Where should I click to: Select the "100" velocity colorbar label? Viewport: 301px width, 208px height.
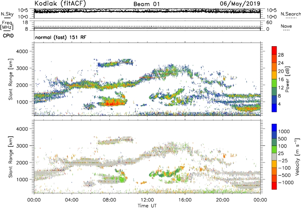[x=283, y=146]
